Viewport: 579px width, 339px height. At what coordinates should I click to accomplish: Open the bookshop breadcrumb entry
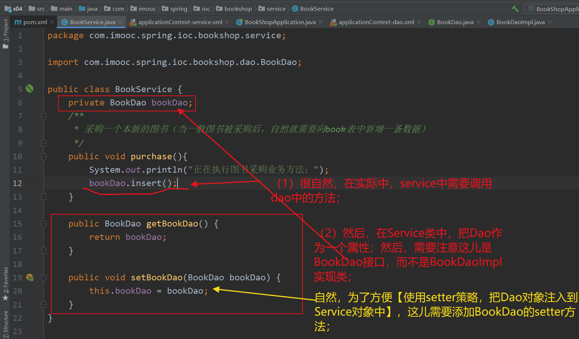coord(238,8)
